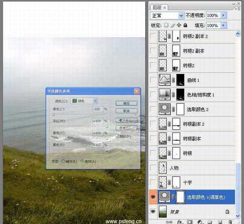
Task: Click the mask link icon of 选取颜色 2
Action: tap(173, 109)
